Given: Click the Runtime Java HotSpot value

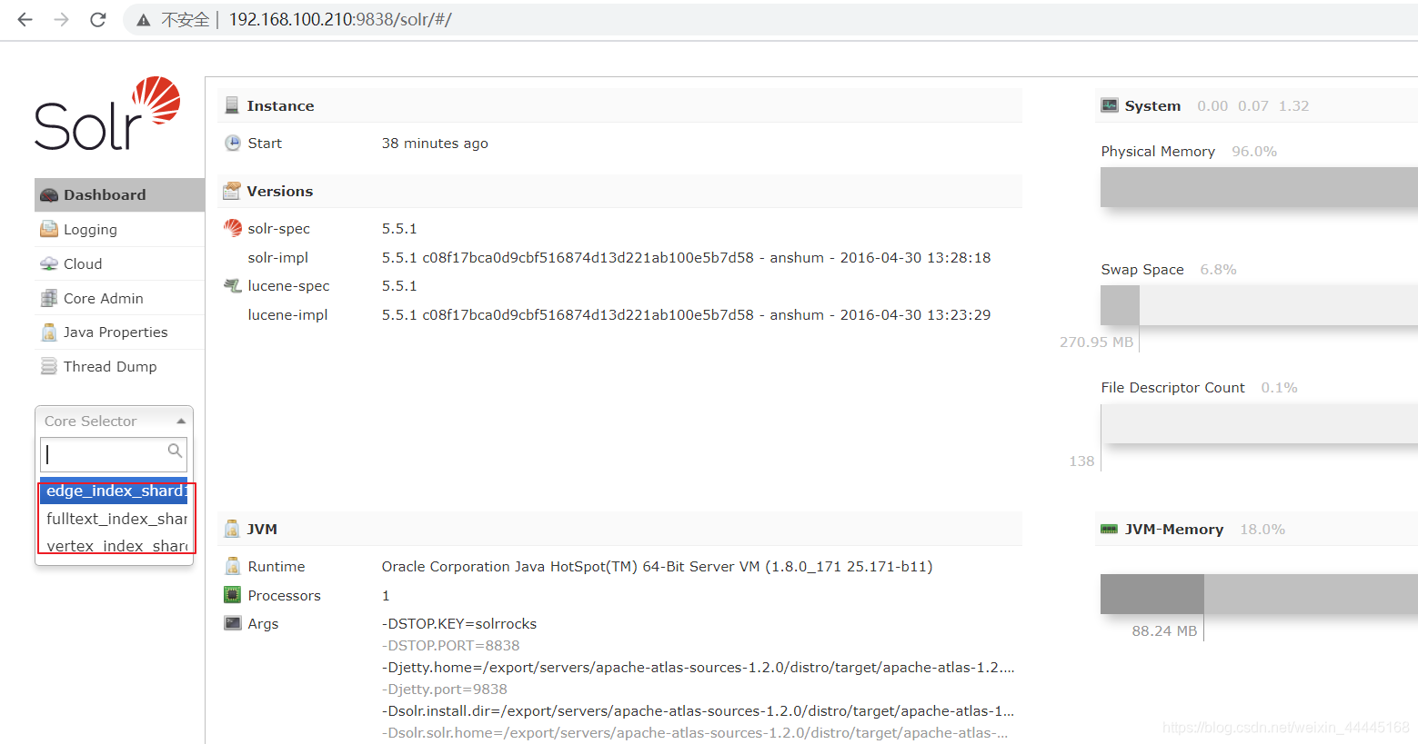Looking at the screenshot, I should (657, 566).
